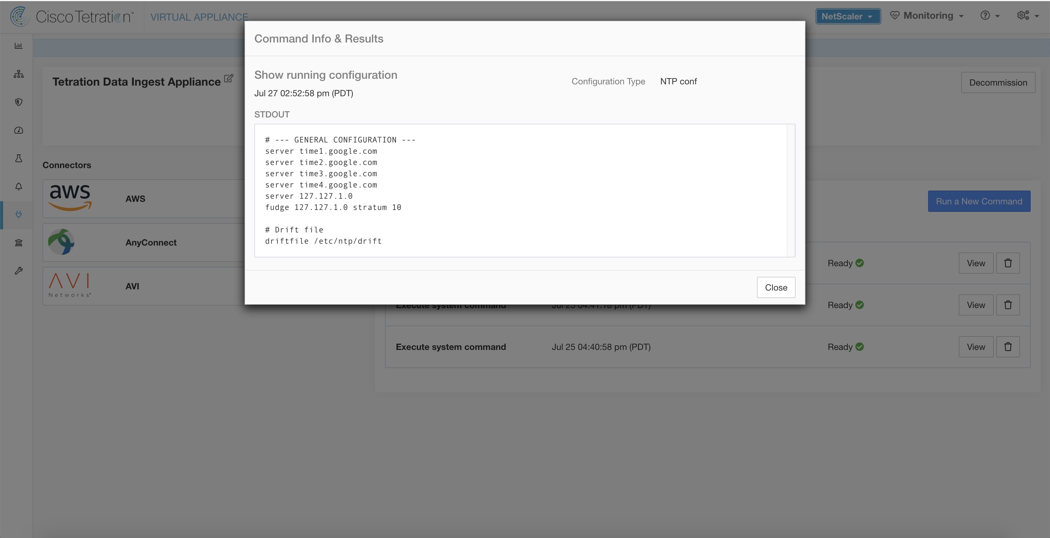
Task: Click the Monitoring heartbeat icon
Action: click(x=894, y=16)
